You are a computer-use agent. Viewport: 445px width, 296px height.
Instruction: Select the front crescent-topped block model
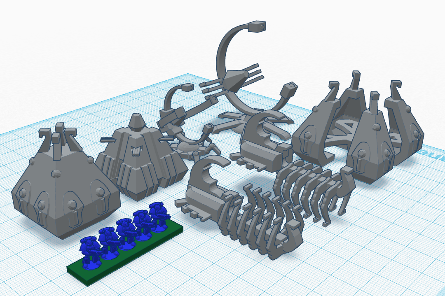[x=206, y=189]
